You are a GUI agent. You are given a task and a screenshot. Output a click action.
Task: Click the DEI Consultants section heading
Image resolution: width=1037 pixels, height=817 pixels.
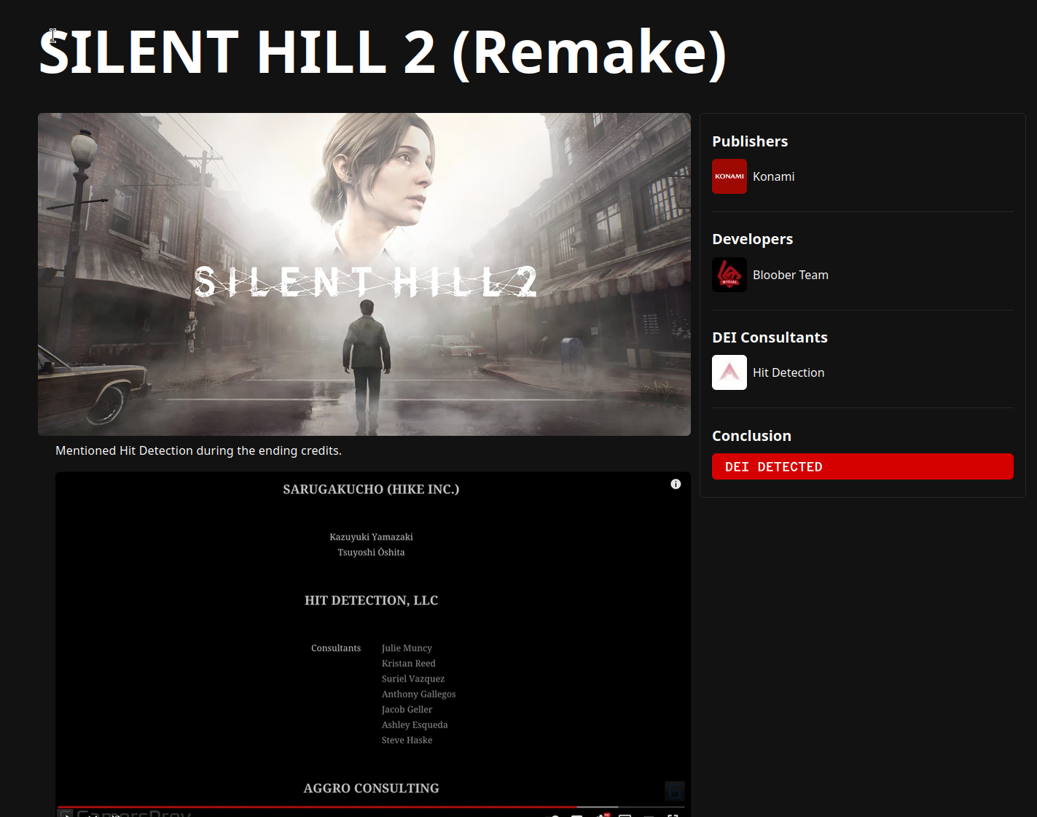770,337
